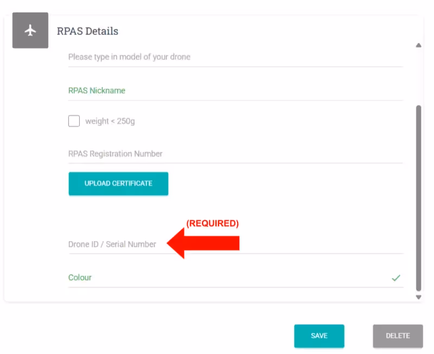
Task: Save the RPAS details
Action: point(319,336)
